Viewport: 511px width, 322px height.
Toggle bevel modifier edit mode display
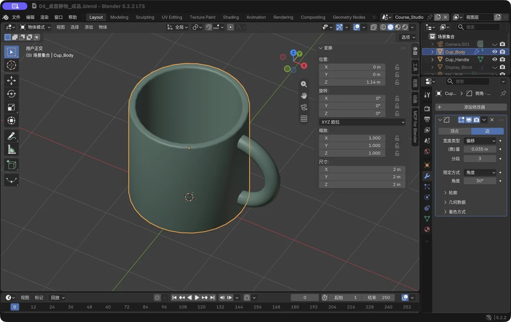[x=461, y=120]
